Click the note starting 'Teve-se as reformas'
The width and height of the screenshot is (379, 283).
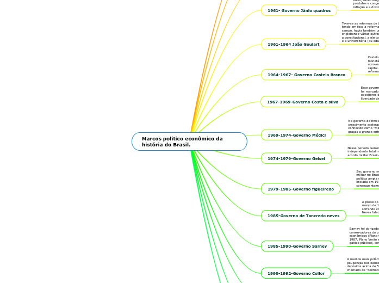[360, 33]
